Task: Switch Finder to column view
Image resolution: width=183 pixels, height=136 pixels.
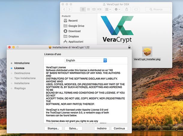Action: 94,9
